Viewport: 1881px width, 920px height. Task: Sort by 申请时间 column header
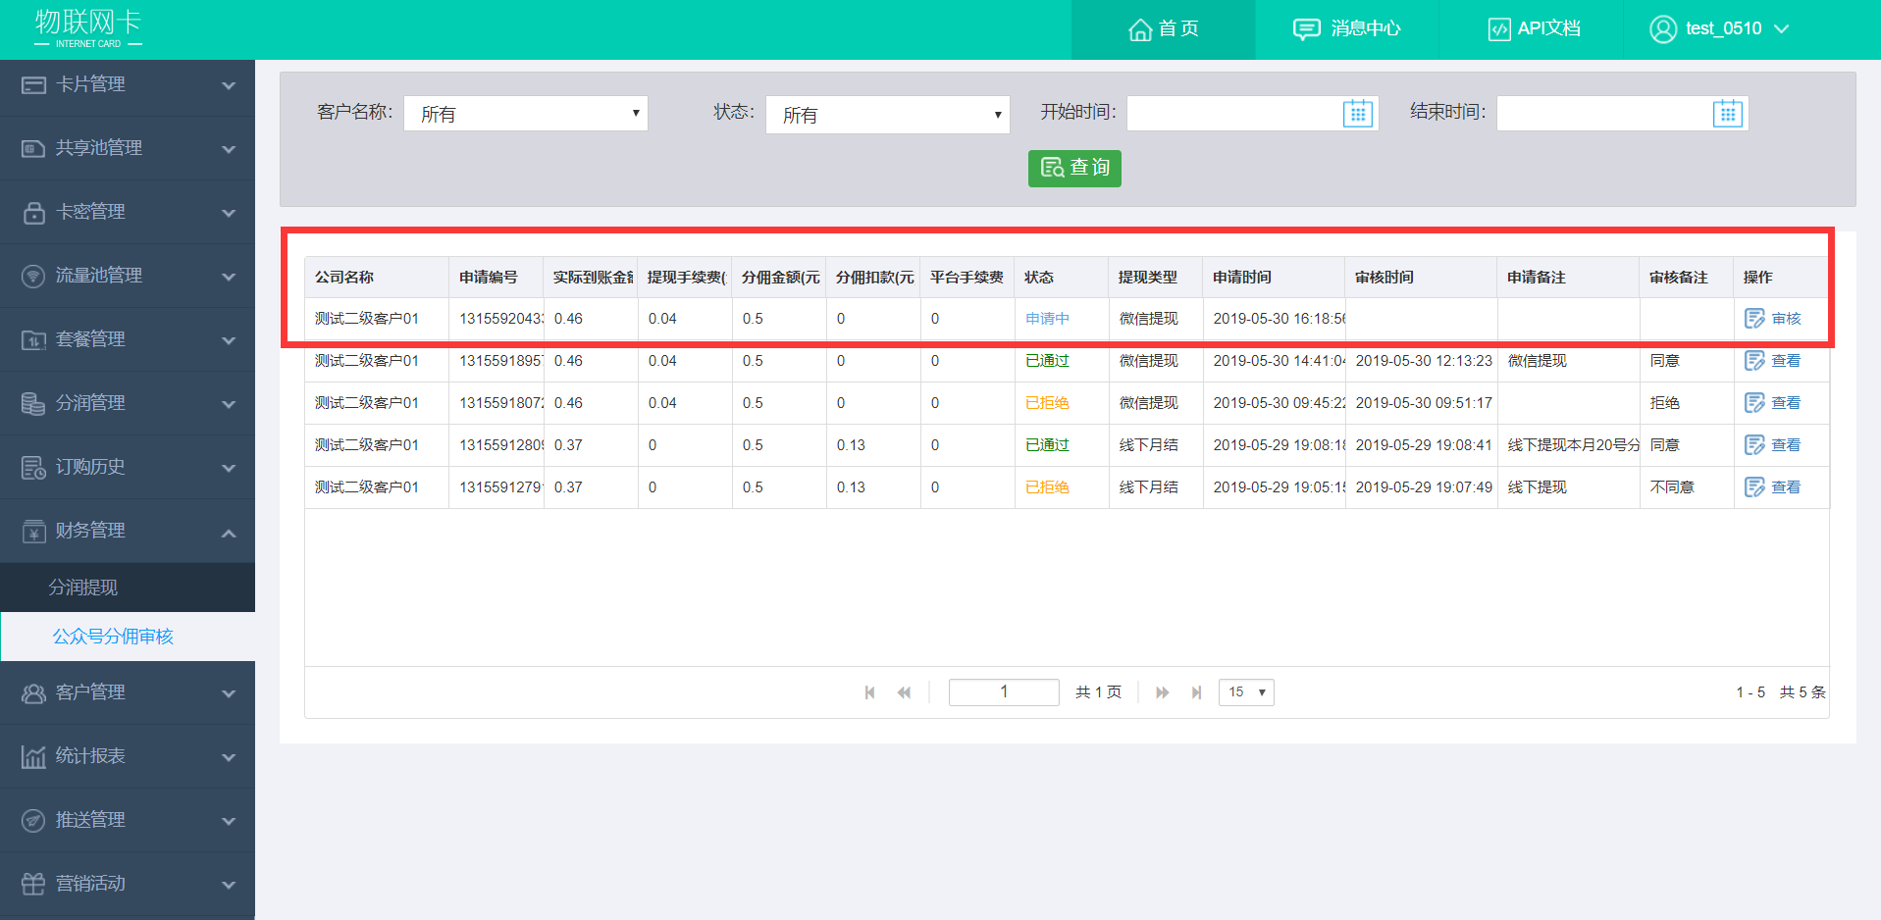pos(1274,278)
